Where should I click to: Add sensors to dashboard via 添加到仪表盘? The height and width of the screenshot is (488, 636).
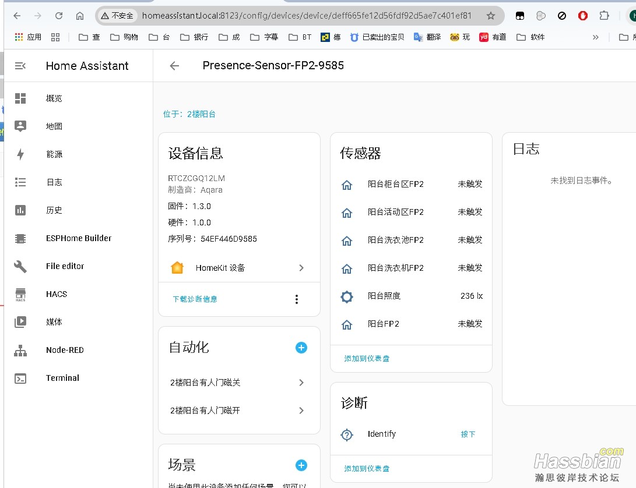coord(367,358)
